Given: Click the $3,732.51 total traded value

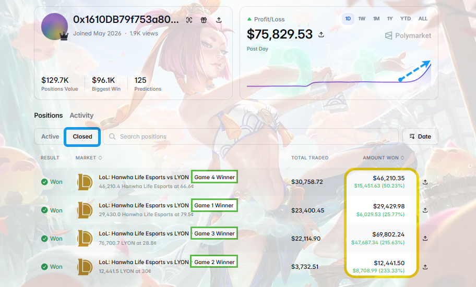Looking at the screenshot, I should (x=305, y=267).
